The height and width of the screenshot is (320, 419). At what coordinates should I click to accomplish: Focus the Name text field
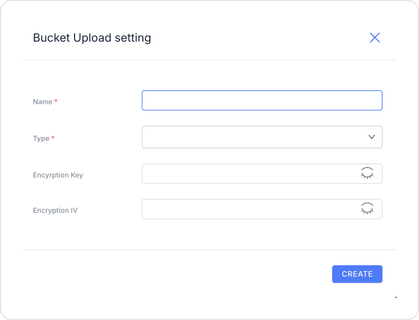[262, 101]
